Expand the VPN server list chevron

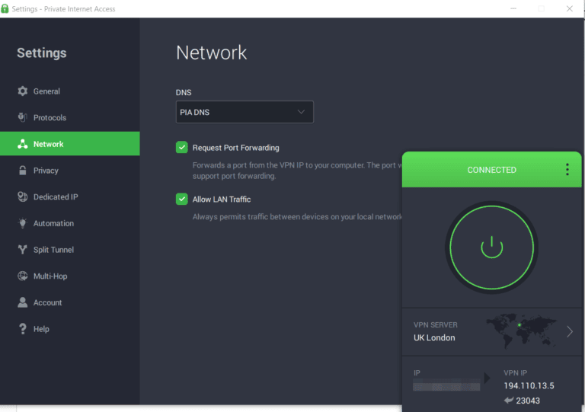tap(570, 331)
